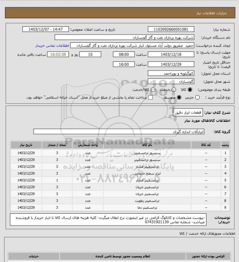Select row 9 item ترانسمیتر دما

click(147, 207)
